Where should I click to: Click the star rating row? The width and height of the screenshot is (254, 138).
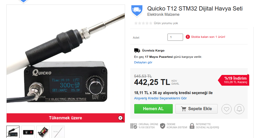tap(143, 23)
